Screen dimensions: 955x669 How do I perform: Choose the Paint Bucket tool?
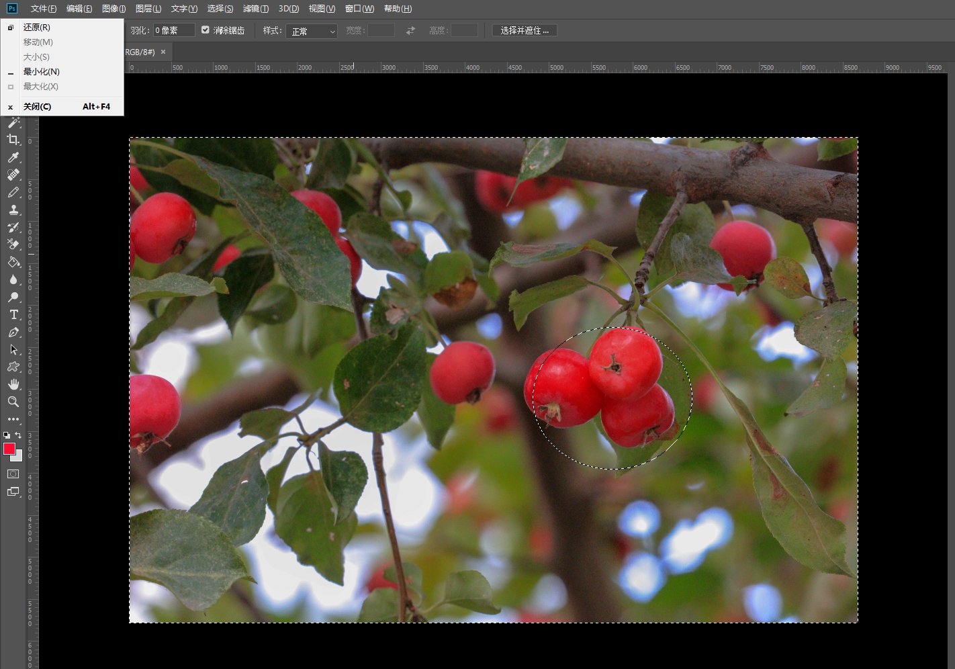pos(13,262)
